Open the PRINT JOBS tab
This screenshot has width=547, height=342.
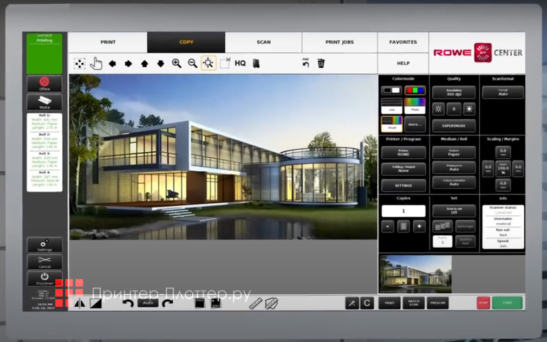[340, 42]
